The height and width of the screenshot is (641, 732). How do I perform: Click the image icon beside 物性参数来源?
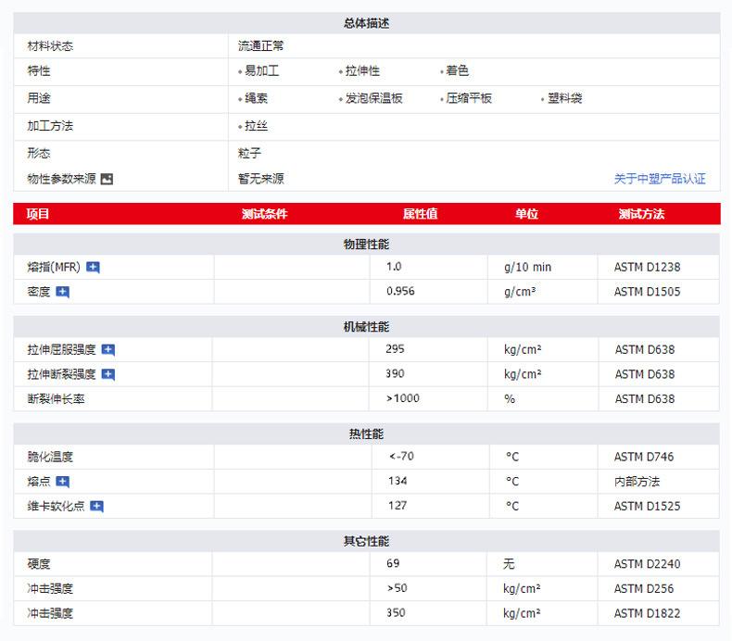(x=107, y=179)
